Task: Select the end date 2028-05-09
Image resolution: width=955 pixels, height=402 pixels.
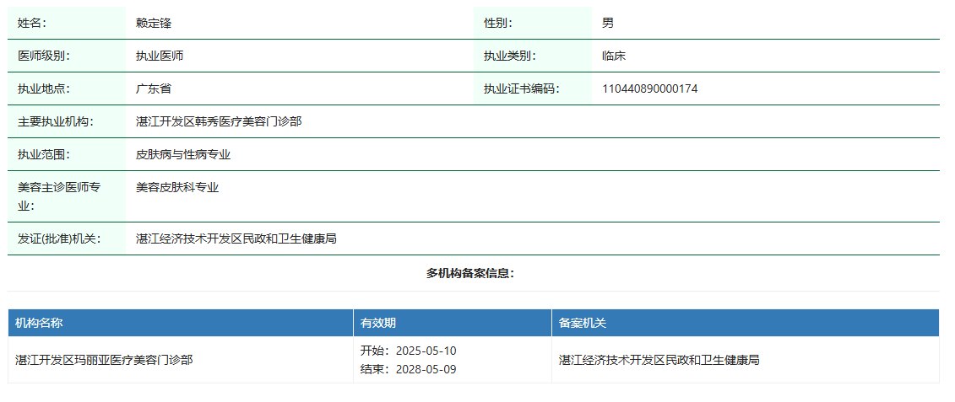Action: pyautogui.click(x=426, y=369)
